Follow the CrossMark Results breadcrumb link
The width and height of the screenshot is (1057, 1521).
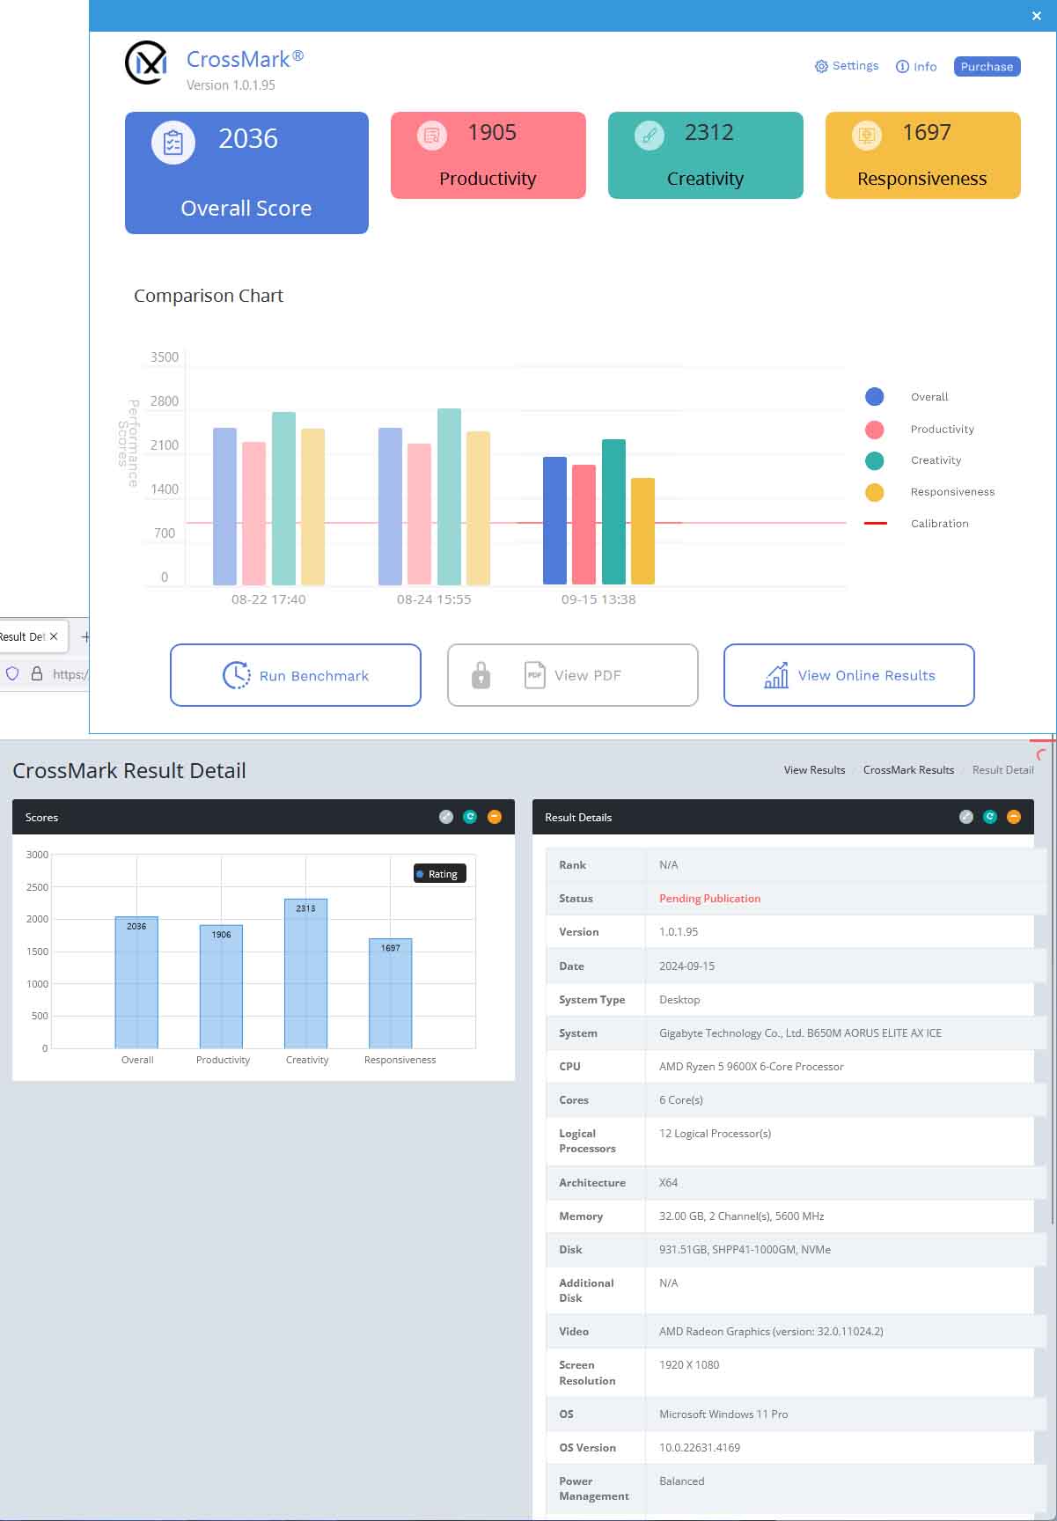[x=908, y=770]
